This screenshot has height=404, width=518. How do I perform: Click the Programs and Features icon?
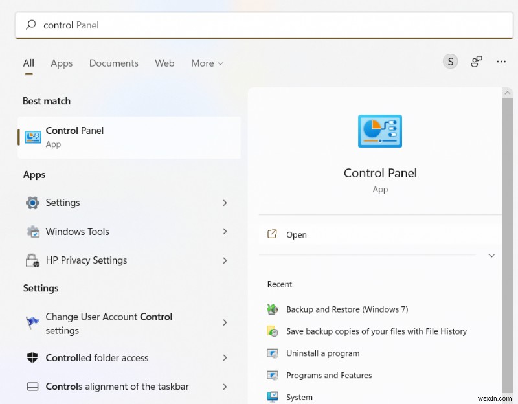pyautogui.click(x=273, y=376)
